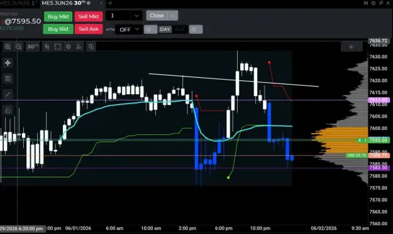Viewport: 393px width, 234px height.
Task: Click Sell Ask button
Action: [x=89, y=29]
